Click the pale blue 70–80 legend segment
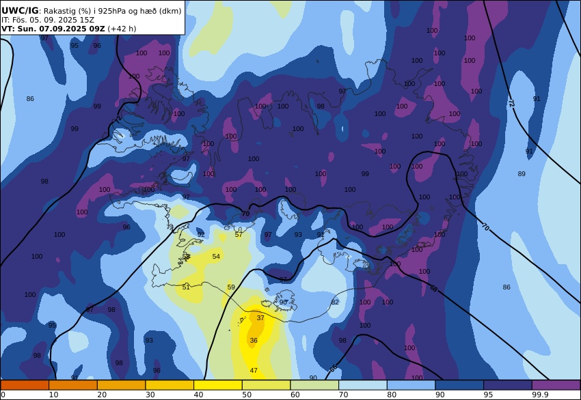The image size is (581, 400). (363, 385)
